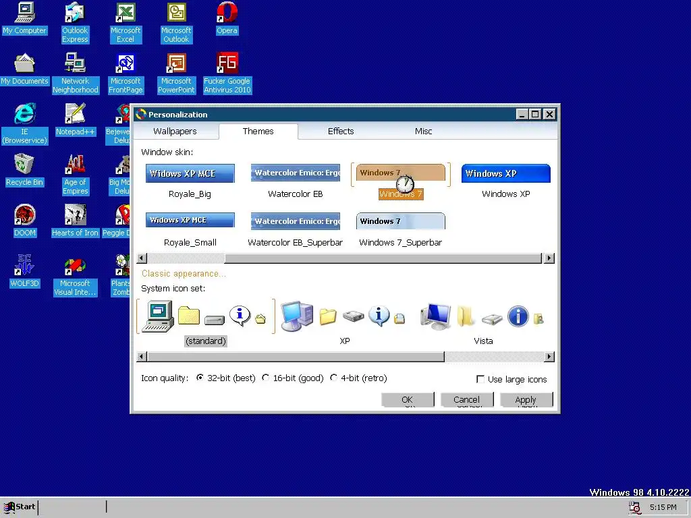The image size is (691, 518).
Task: Switch to the Wallpapers tab
Action: pyautogui.click(x=175, y=132)
